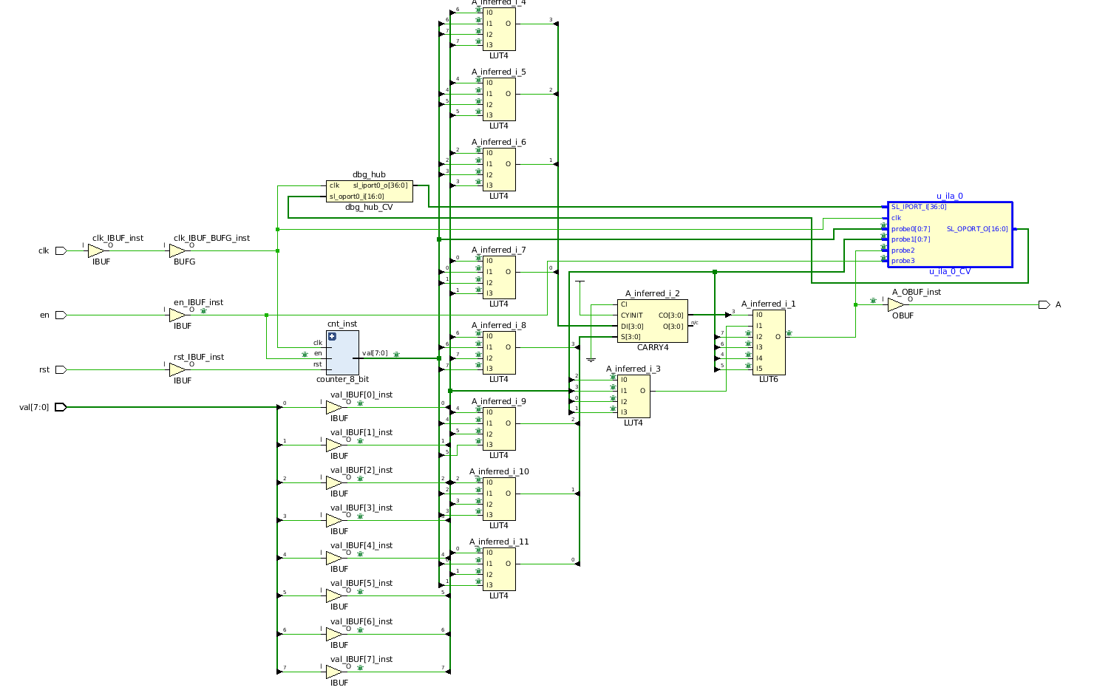1094x693 pixels.
Task: Select LUT4 cell A_inferred_i_9
Action: [x=499, y=427]
